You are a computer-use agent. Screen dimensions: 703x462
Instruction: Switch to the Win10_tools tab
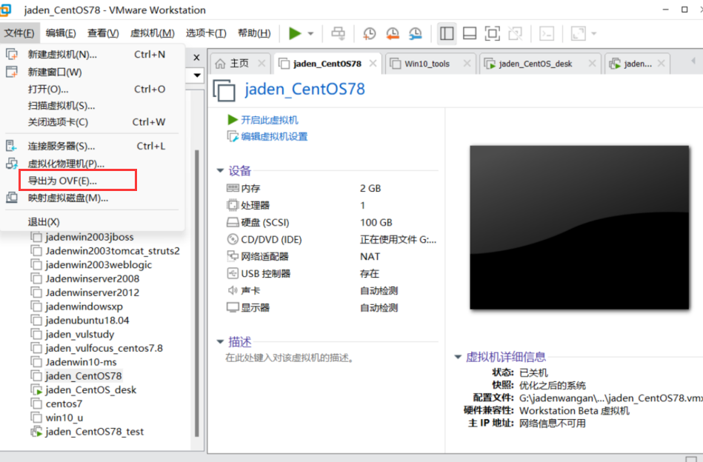[426, 64]
